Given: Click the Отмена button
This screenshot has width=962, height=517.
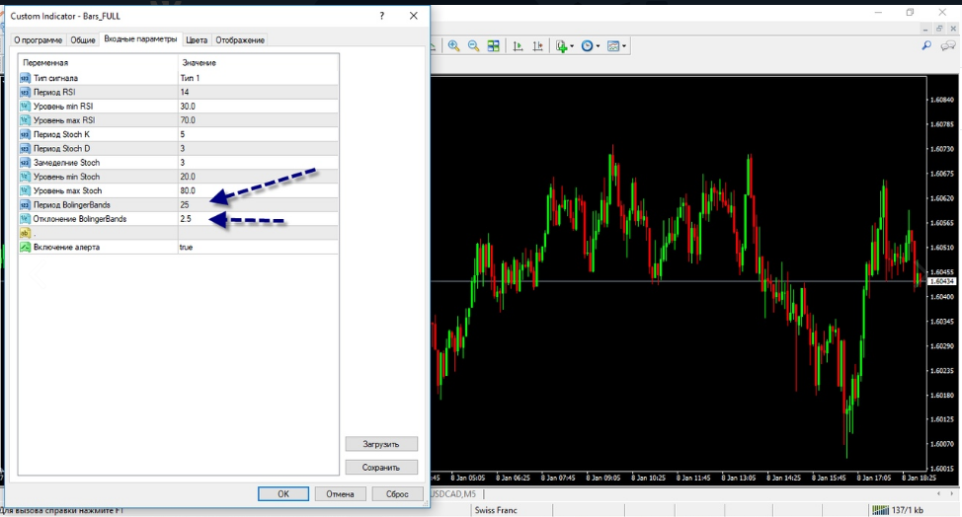Looking at the screenshot, I should (x=340, y=493).
